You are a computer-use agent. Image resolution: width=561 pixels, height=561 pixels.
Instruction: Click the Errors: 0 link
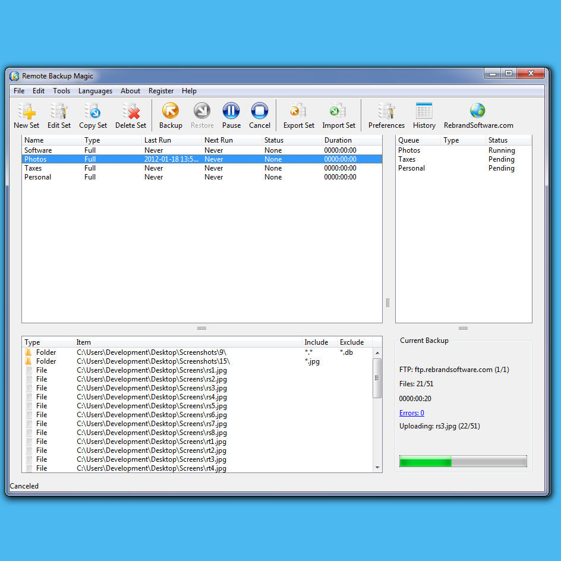coord(411,413)
